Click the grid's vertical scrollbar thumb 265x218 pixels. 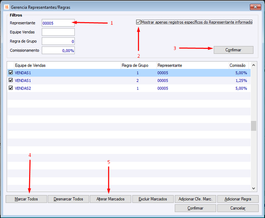point(254,126)
